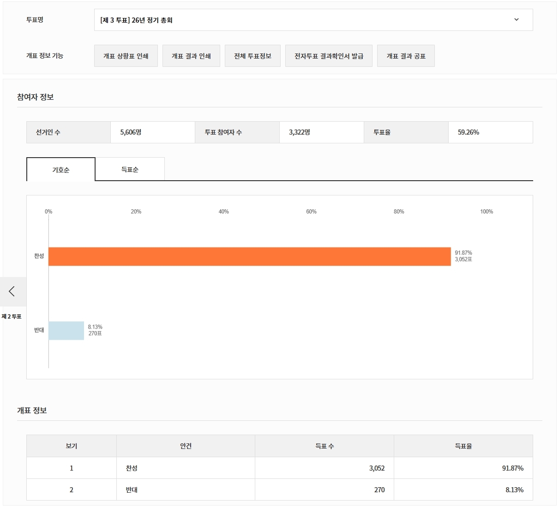The height and width of the screenshot is (513, 559).
Task: Click the 3,322명 participant count cell
Action: tap(300, 132)
